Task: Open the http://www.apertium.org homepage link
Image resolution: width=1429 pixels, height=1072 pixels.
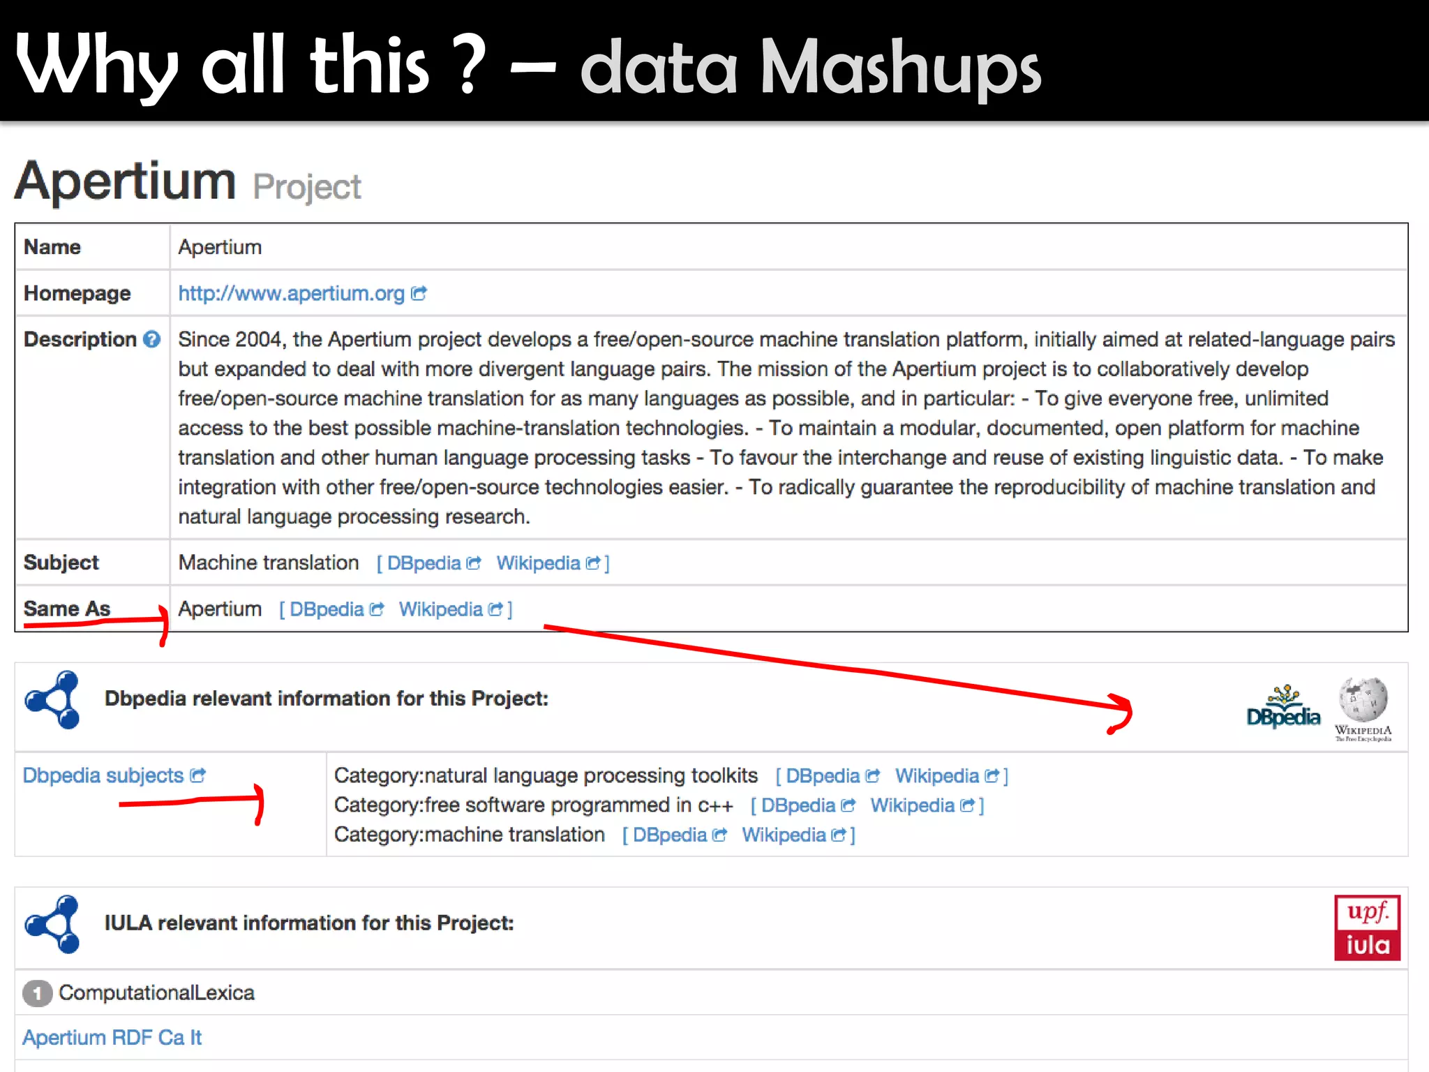Action: (x=291, y=294)
